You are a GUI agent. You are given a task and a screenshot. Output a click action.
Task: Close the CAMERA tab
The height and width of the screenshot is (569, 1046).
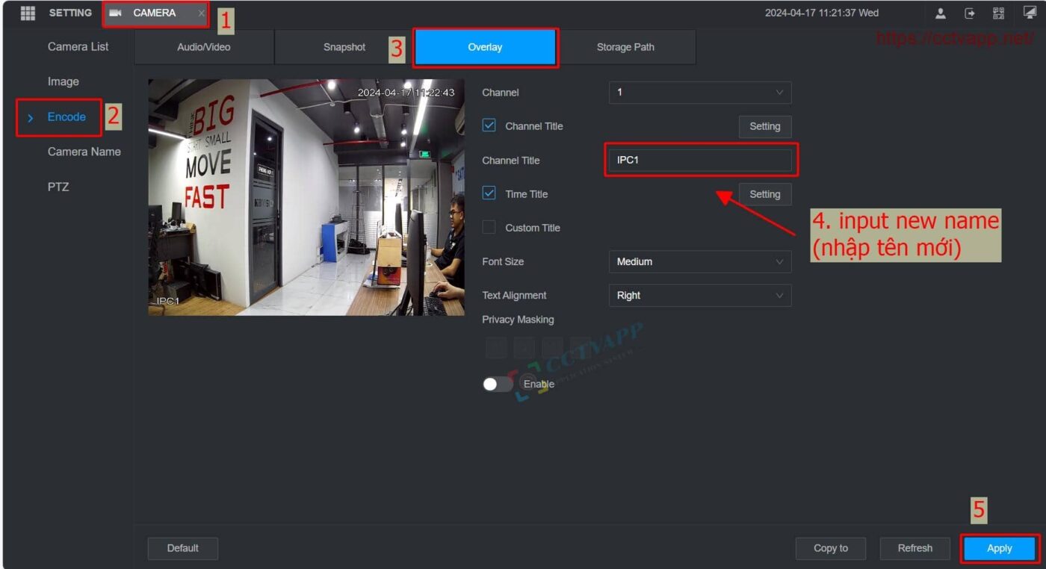(201, 13)
